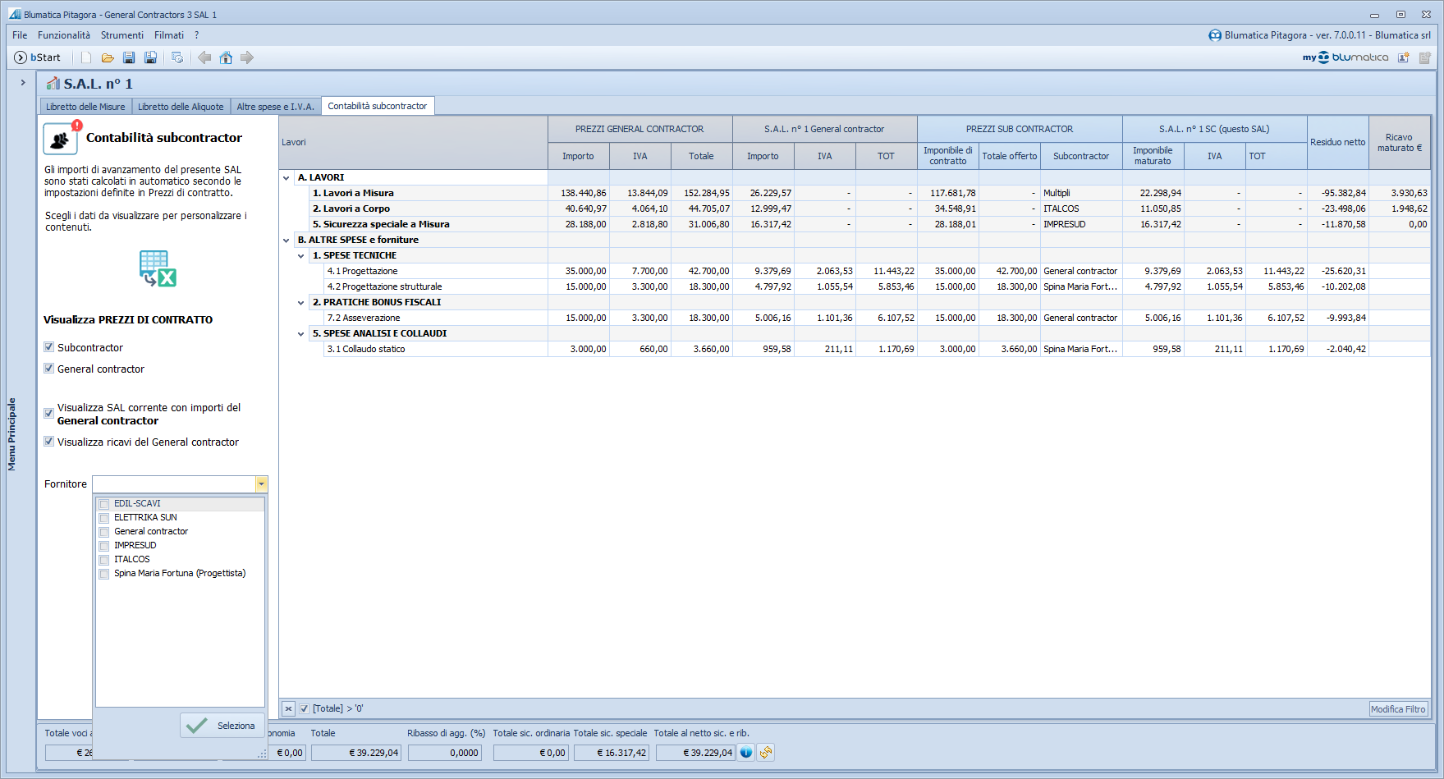Go back with the left arrow icon
This screenshot has width=1444, height=779.
pos(204,57)
